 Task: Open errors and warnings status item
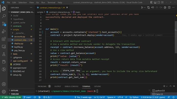point(47,97)
